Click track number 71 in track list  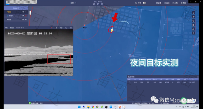pos(130,82)
